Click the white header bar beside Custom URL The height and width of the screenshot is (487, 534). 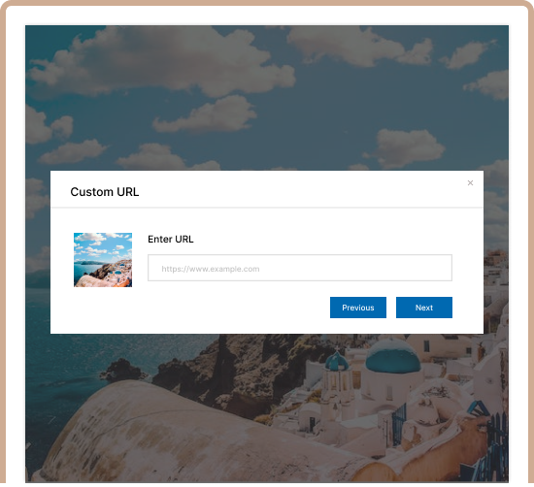pos(300,190)
